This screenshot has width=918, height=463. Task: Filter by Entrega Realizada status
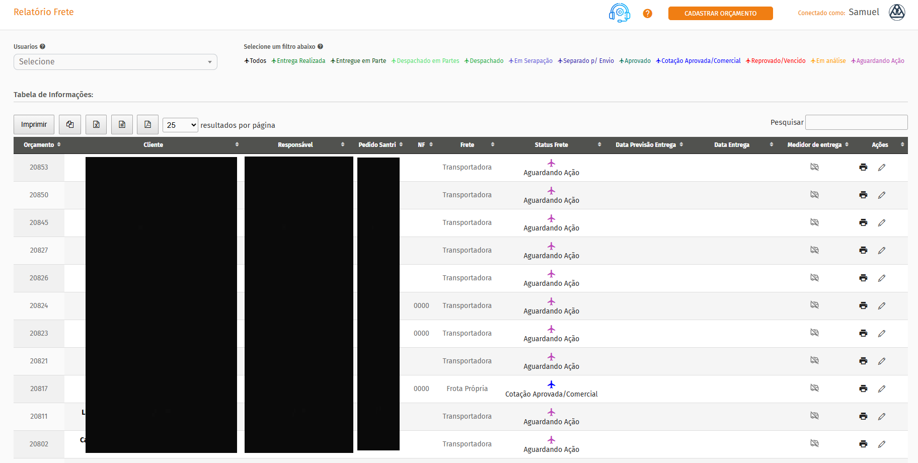pos(298,61)
